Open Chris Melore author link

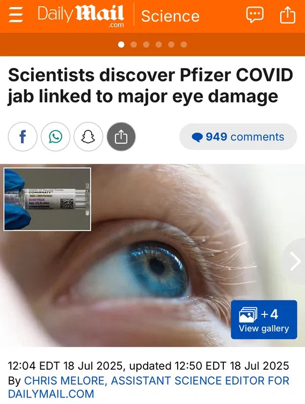click(64, 380)
